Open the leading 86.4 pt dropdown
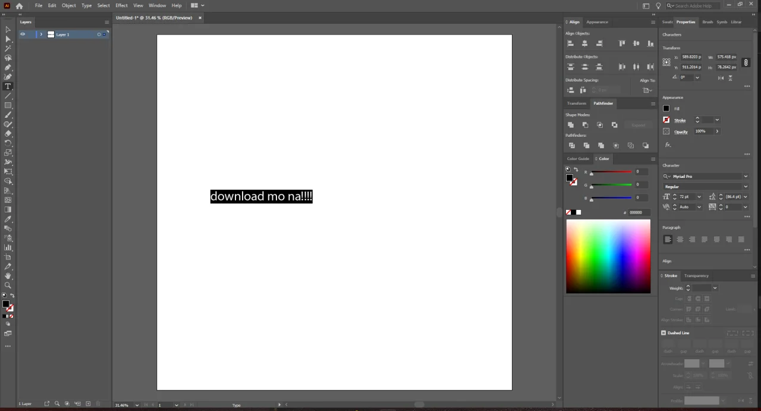 pyautogui.click(x=745, y=197)
